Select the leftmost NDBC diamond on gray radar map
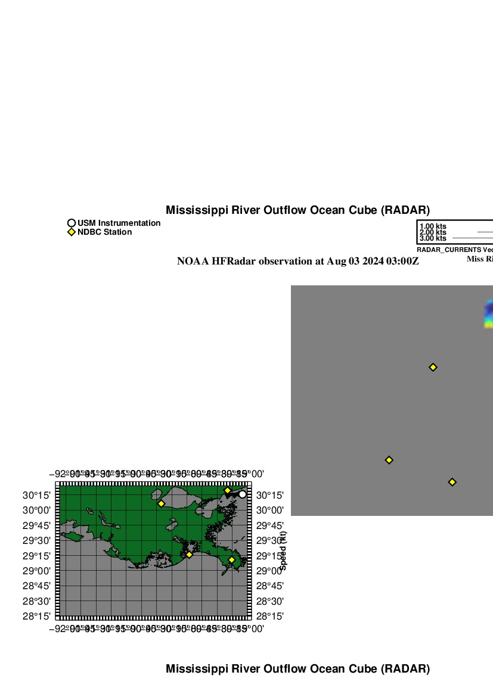The height and width of the screenshot is (697, 493). [389, 460]
